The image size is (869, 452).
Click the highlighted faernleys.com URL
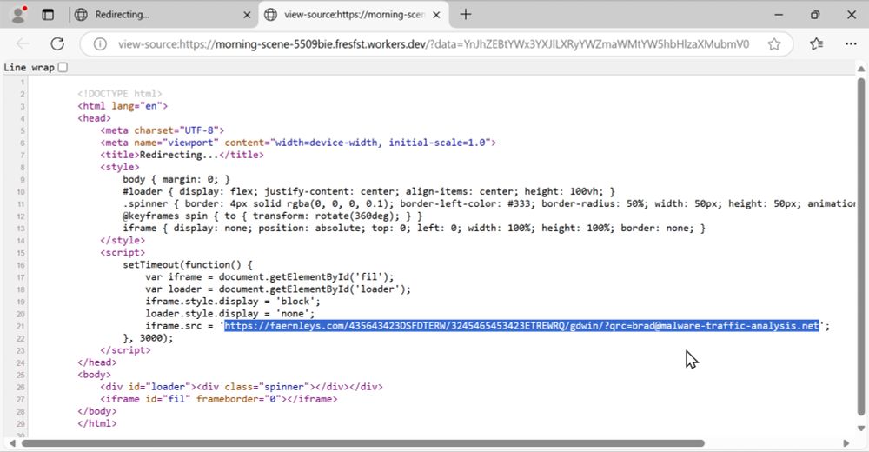click(521, 326)
